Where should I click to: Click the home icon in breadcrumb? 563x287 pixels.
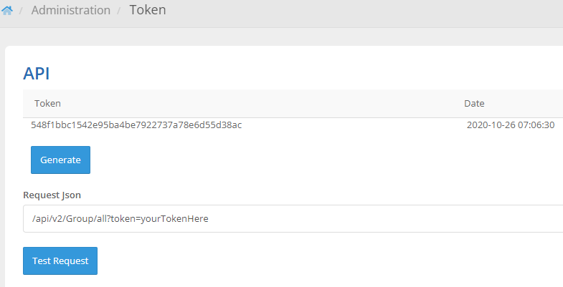(7, 11)
